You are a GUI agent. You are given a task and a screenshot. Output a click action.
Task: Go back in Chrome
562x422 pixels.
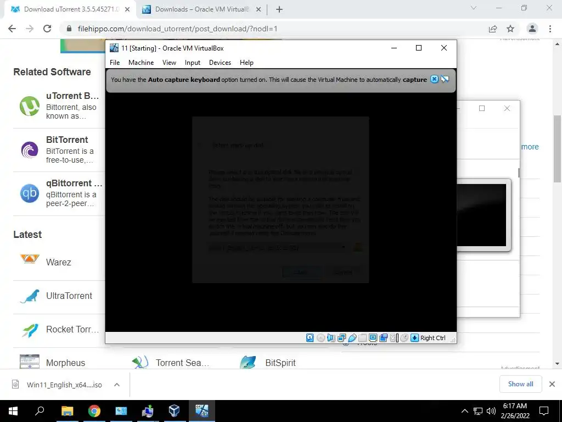pyautogui.click(x=12, y=29)
